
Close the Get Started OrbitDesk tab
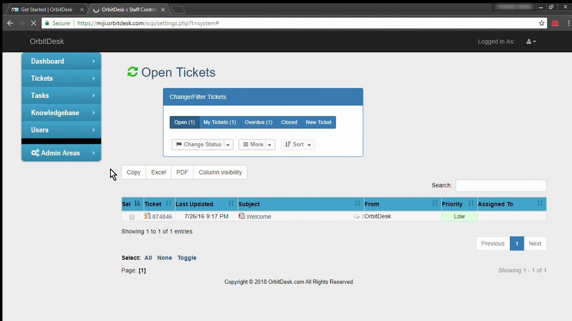click(x=82, y=9)
